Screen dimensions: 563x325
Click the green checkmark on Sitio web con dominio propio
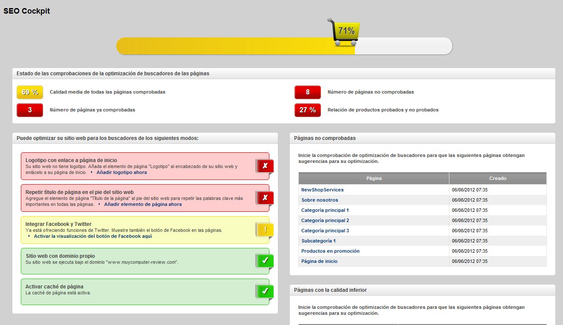pyautogui.click(x=264, y=260)
